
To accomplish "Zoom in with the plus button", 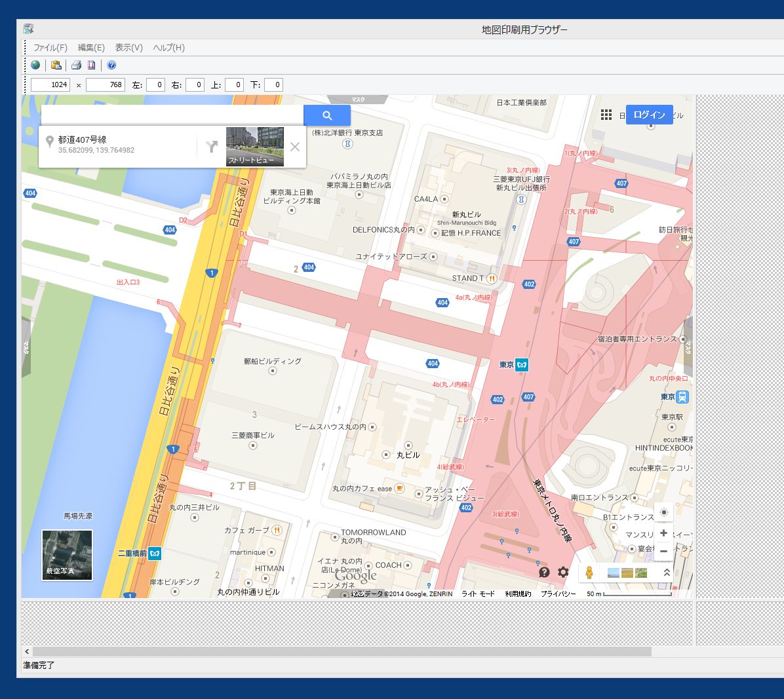I will click(663, 533).
